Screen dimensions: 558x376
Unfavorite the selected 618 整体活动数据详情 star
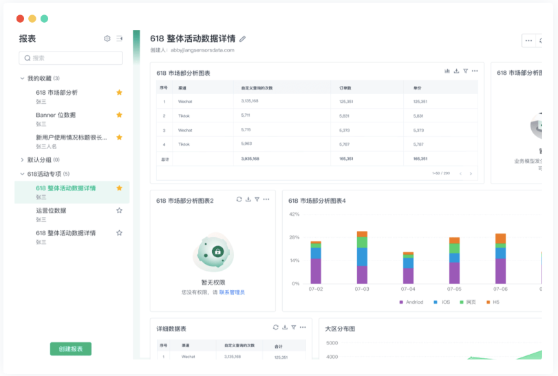coord(119,188)
